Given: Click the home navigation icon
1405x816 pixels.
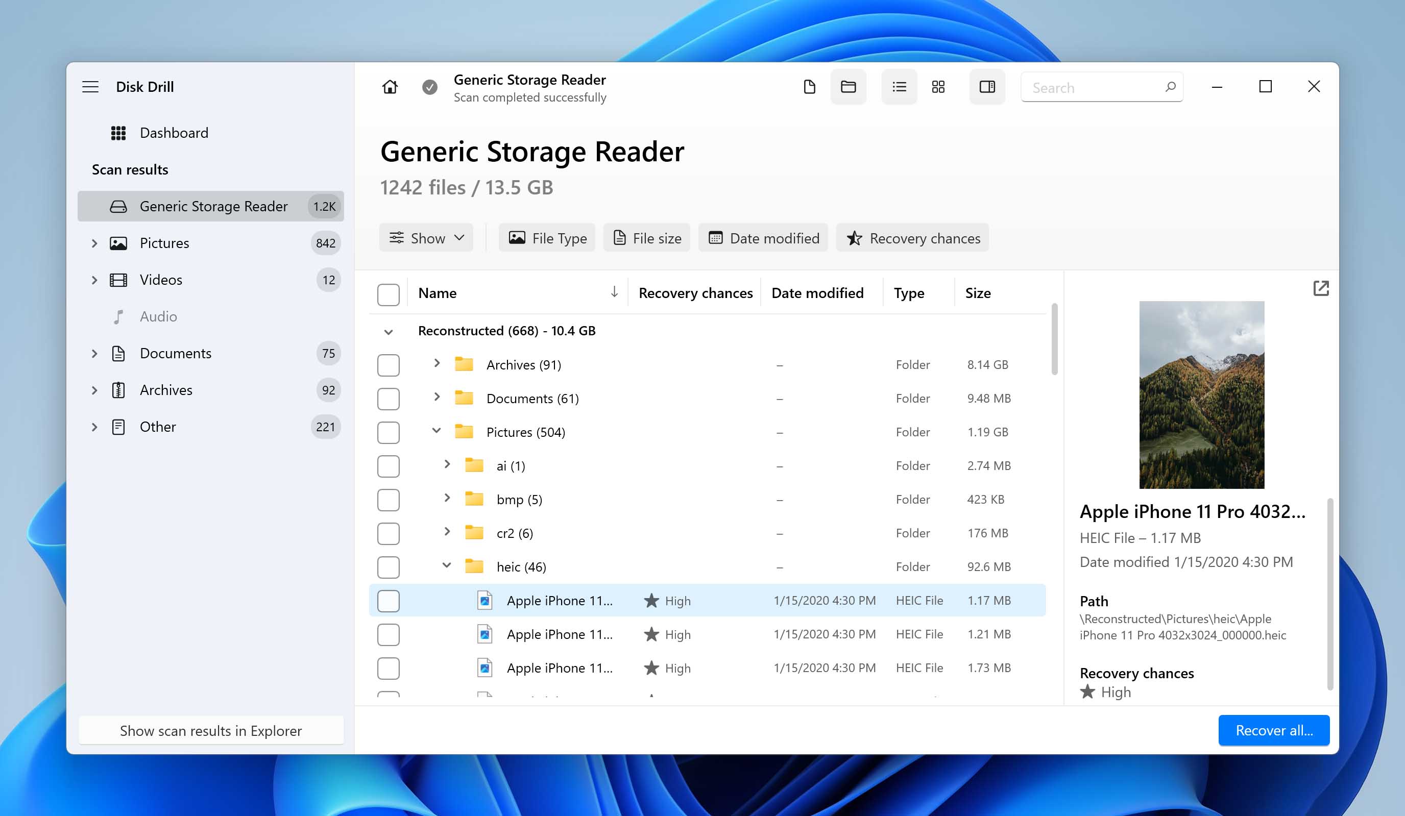Looking at the screenshot, I should [x=390, y=87].
